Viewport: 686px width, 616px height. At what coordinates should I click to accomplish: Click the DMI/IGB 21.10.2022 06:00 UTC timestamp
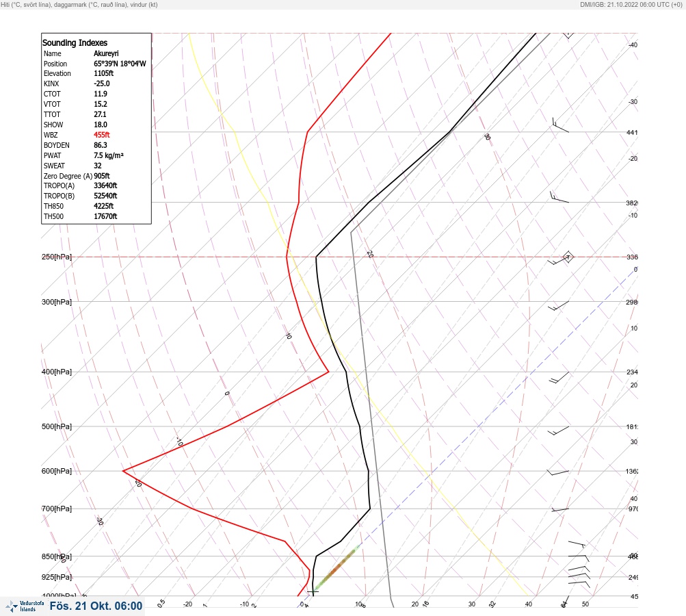(x=631, y=4)
